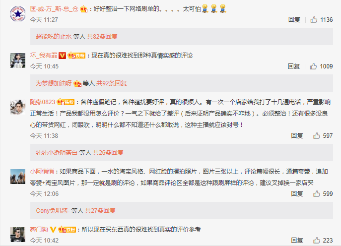Screen dimensions: 341x246
Task: Expand 共26条回复 replies
Action: click(108, 153)
